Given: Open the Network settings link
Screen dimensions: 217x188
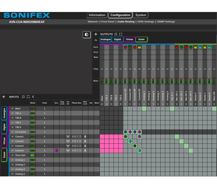Looking at the screenshot, I should pos(93,22).
